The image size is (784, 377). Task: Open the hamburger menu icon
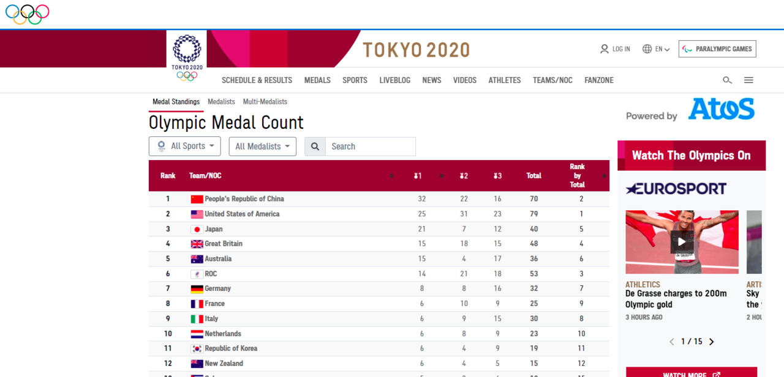[x=748, y=80]
